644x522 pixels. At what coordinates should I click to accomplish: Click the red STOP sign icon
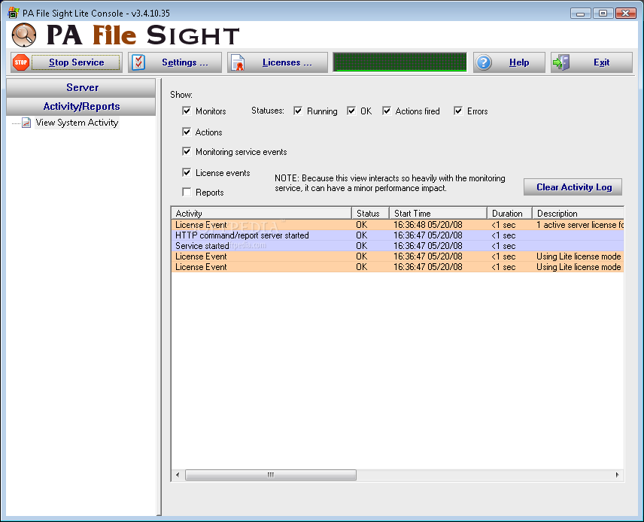(20, 62)
